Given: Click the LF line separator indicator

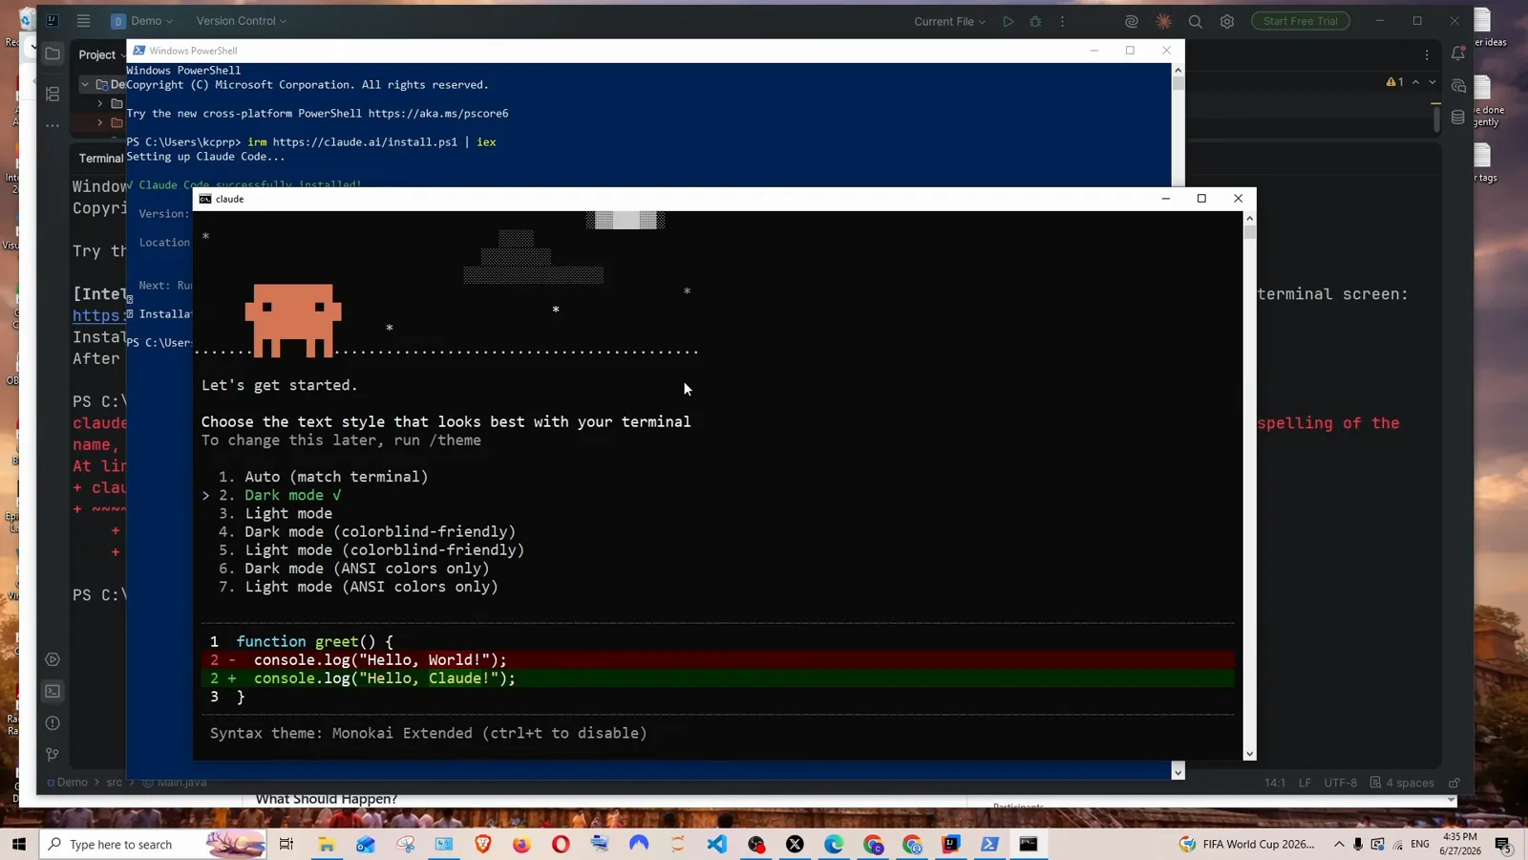Looking at the screenshot, I should [x=1305, y=783].
